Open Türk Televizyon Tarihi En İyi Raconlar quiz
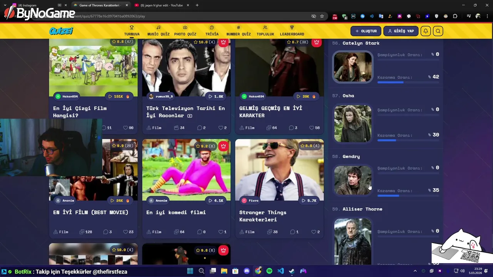The width and height of the screenshot is (493, 277). click(185, 112)
